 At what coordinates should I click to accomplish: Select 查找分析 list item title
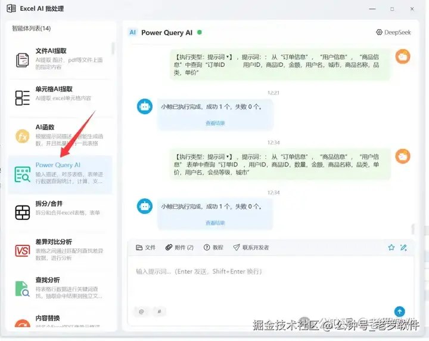pos(48,280)
